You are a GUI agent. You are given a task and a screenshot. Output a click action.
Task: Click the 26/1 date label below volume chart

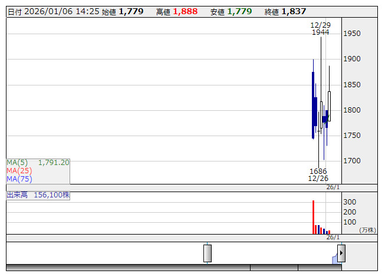(333, 238)
